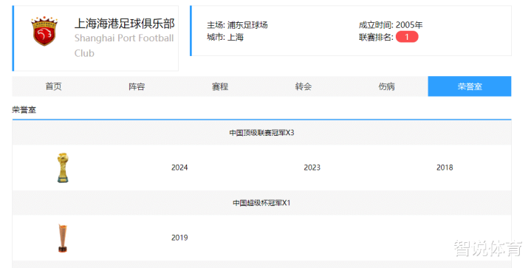The image size is (531, 268).
Task: Open the 赛程 tab
Action: click(220, 86)
